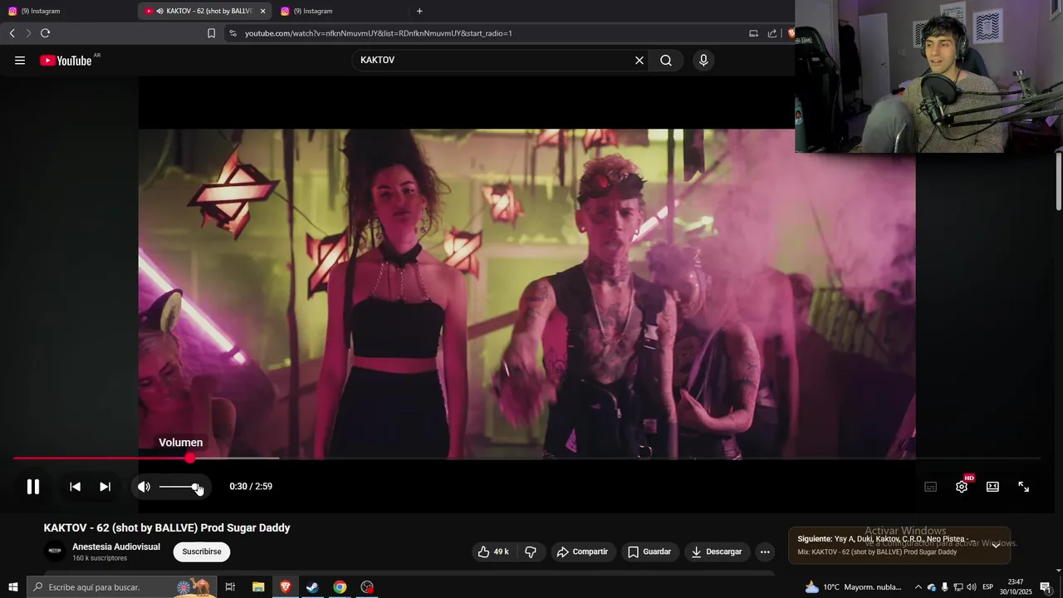Click the Brave browser taskbar icon

click(286, 587)
